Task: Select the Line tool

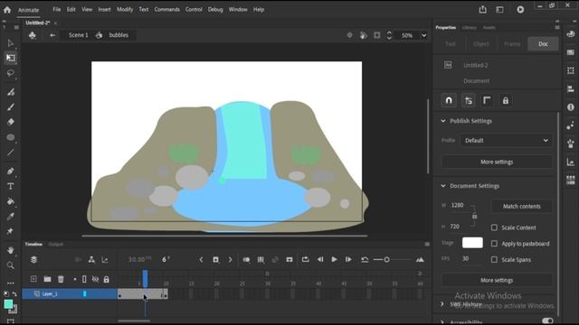Action: click(10, 153)
